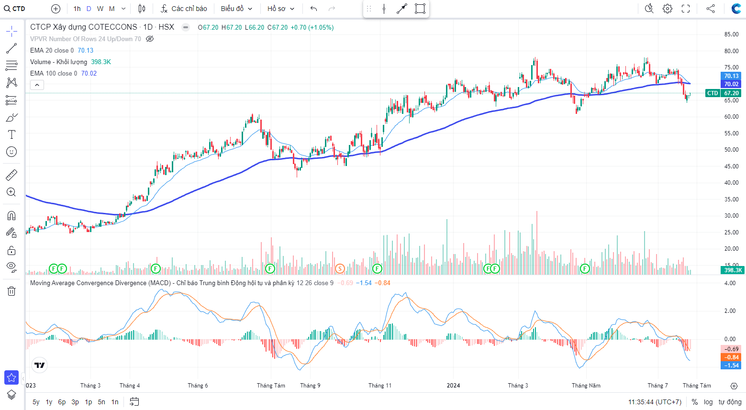Click the blue C logo icon

click(736, 9)
